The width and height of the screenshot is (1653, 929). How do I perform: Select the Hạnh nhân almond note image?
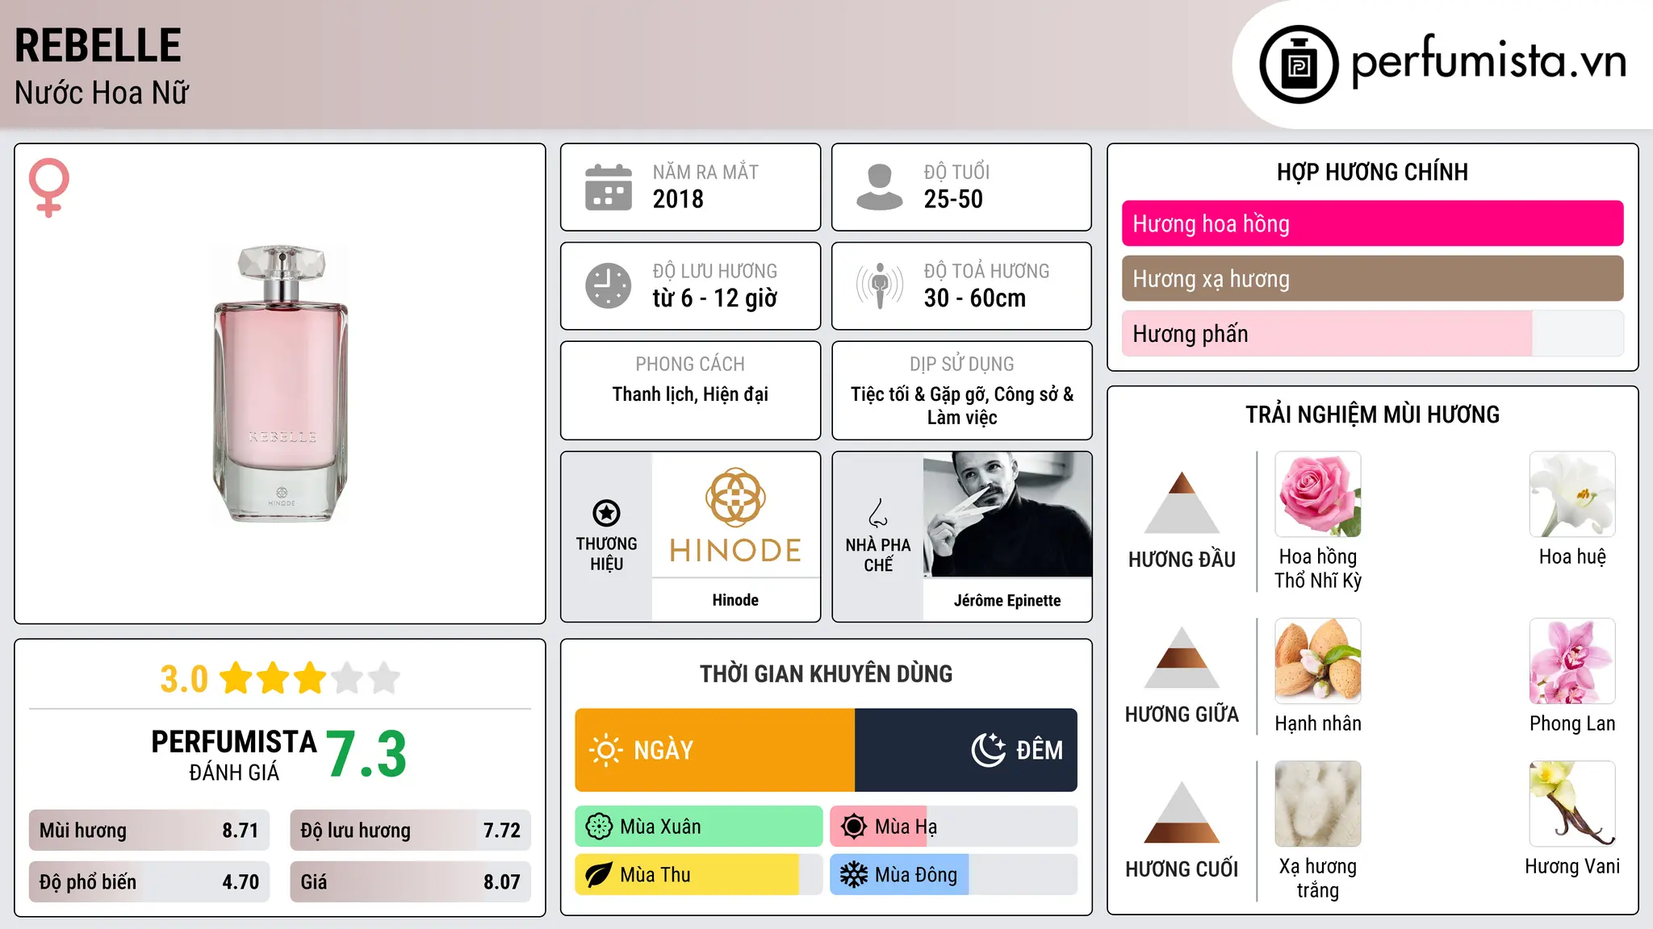click(1318, 661)
